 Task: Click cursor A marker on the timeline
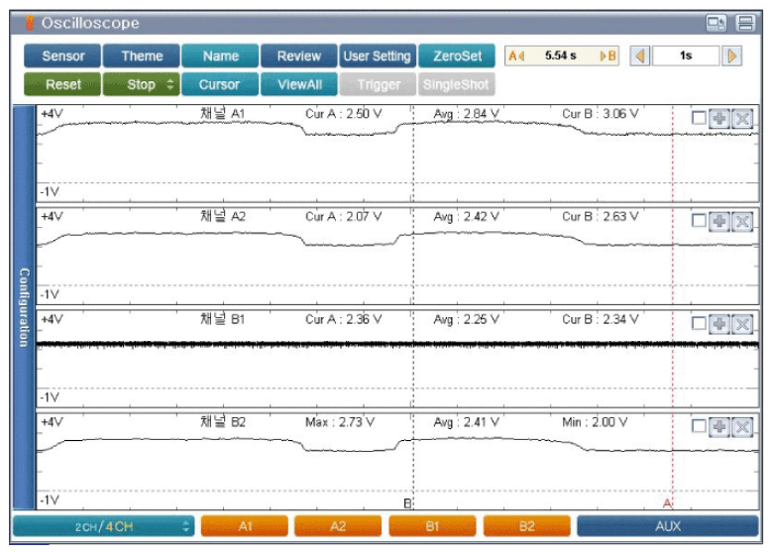click(668, 503)
